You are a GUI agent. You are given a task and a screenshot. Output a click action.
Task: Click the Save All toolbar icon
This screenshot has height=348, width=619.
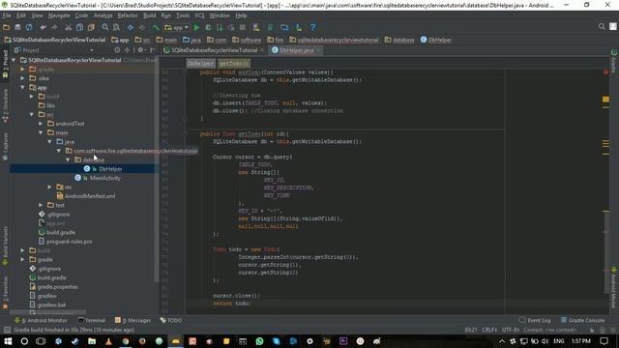(x=17, y=27)
